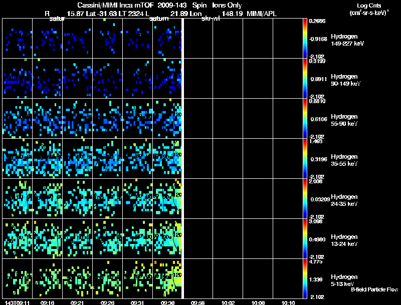401x305 pixels.
Task: Click the empty 10:02 panel in the top row
Action: [228, 38]
